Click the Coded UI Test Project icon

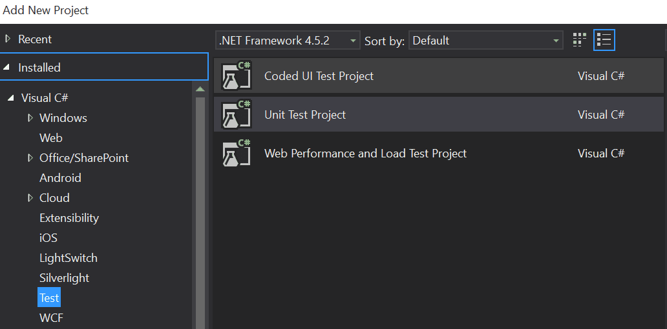coord(237,75)
